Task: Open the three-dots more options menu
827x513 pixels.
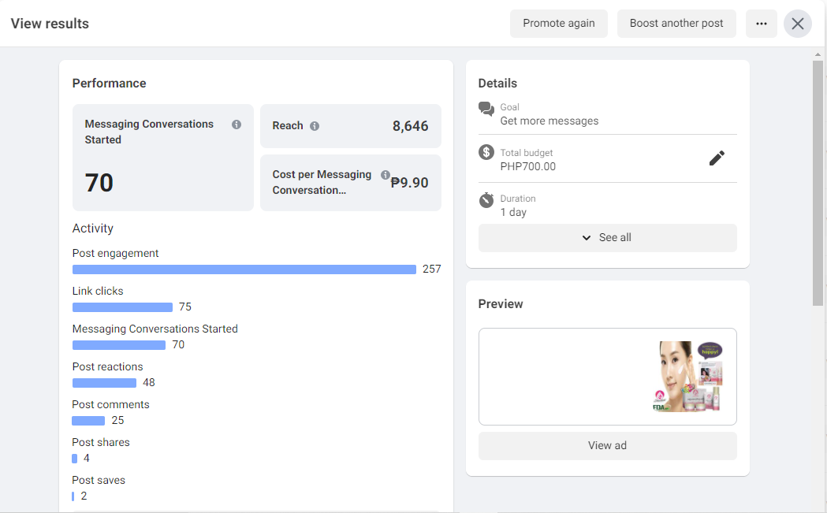Action: click(x=761, y=24)
